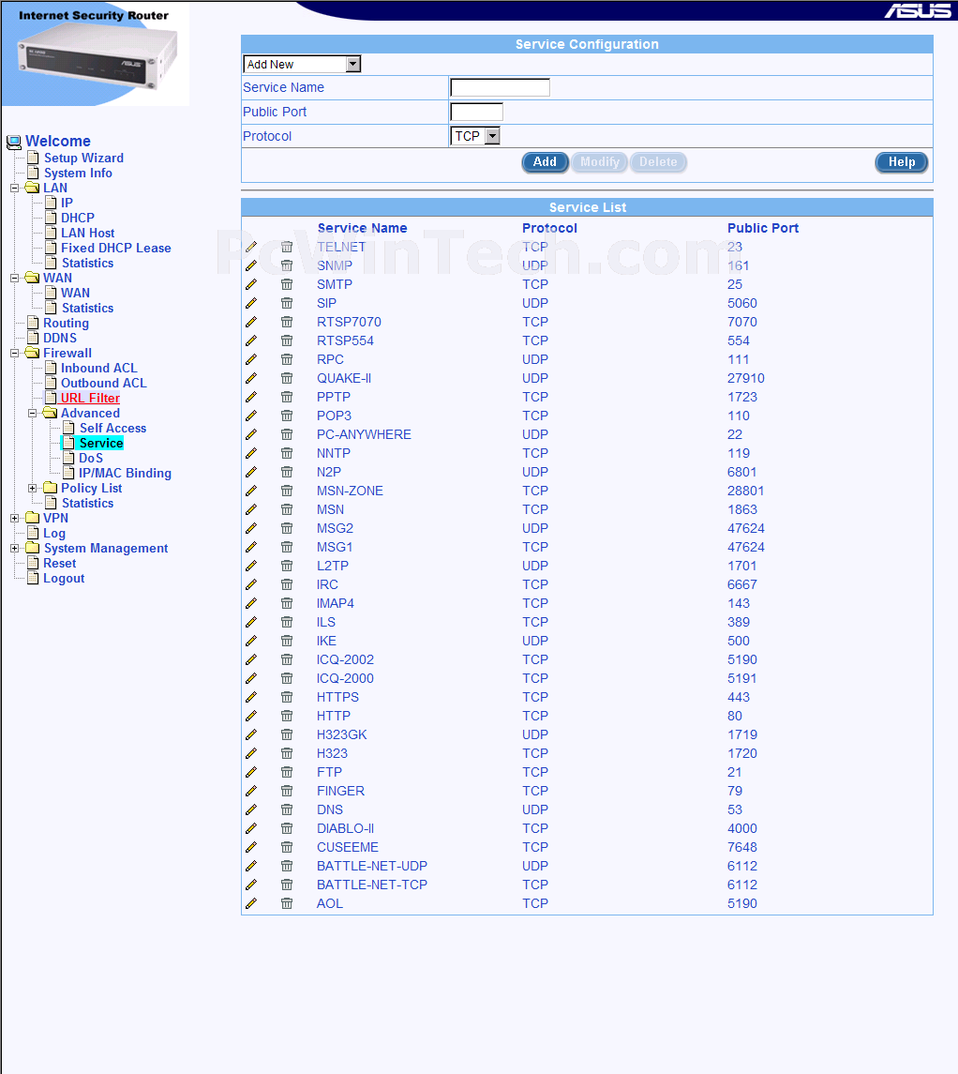Open the DDNS page
The image size is (958, 1074).
click(60, 339)
